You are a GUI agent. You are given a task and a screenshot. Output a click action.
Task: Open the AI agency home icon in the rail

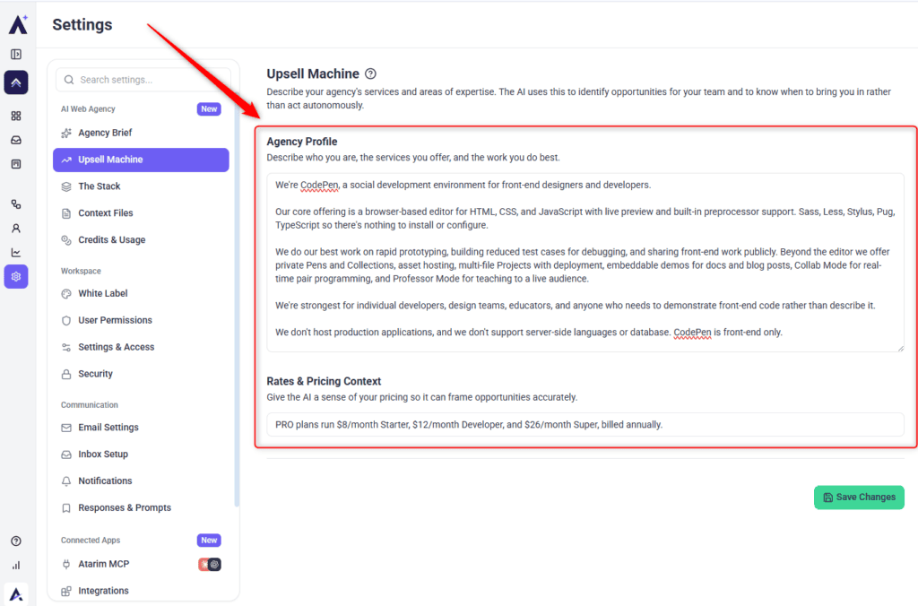coord(16,82)
